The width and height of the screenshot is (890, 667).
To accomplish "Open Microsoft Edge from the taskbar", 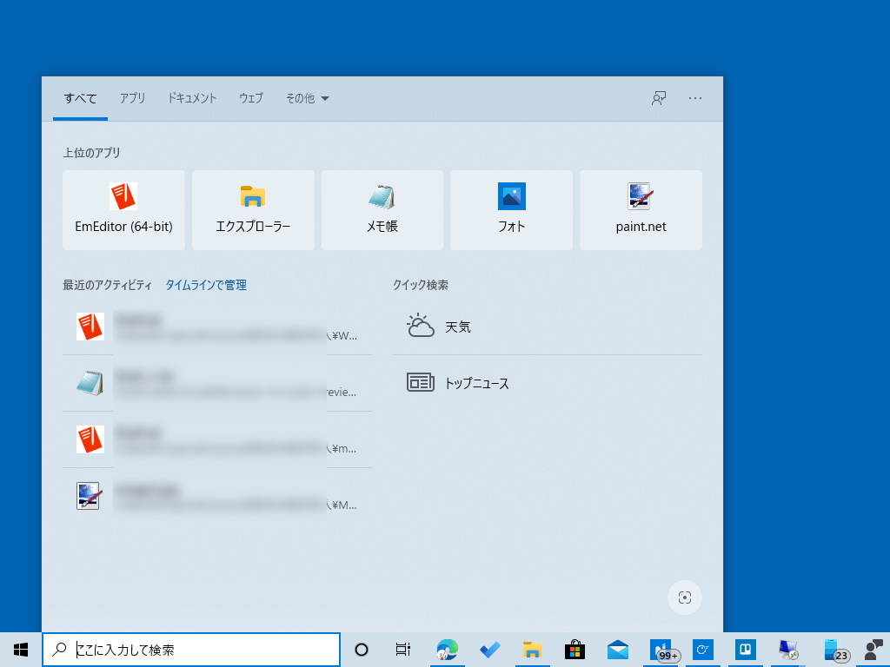I will (x=447, y=649).
